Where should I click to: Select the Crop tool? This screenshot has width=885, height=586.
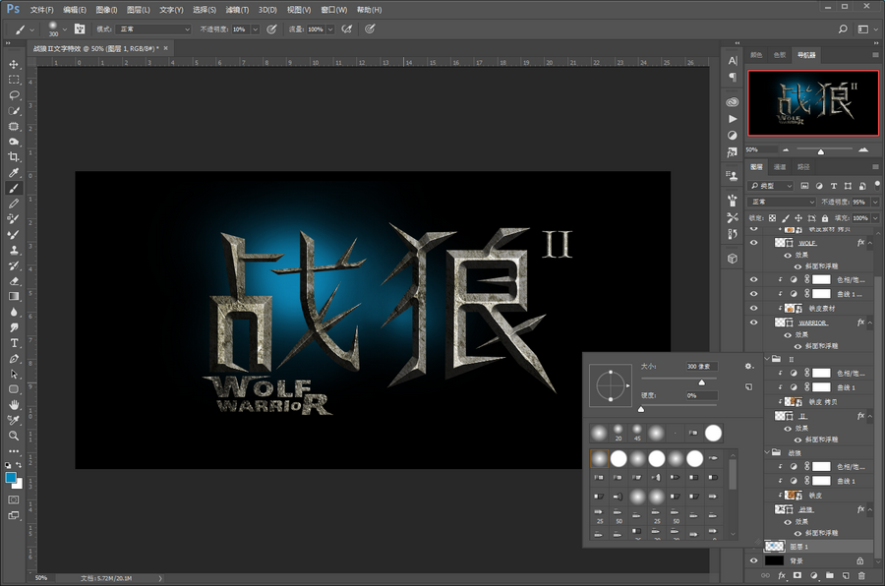(14, 157)
